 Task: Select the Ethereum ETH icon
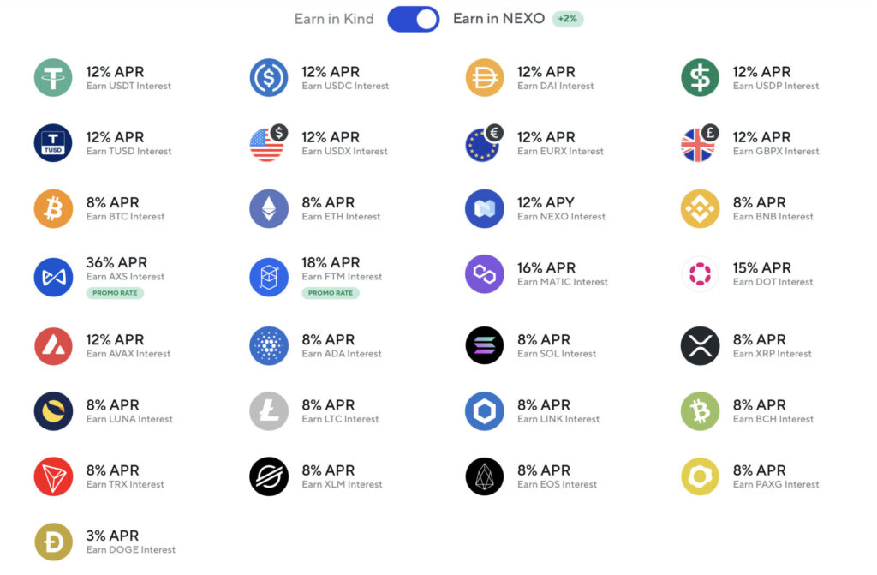tap(269, 208)
